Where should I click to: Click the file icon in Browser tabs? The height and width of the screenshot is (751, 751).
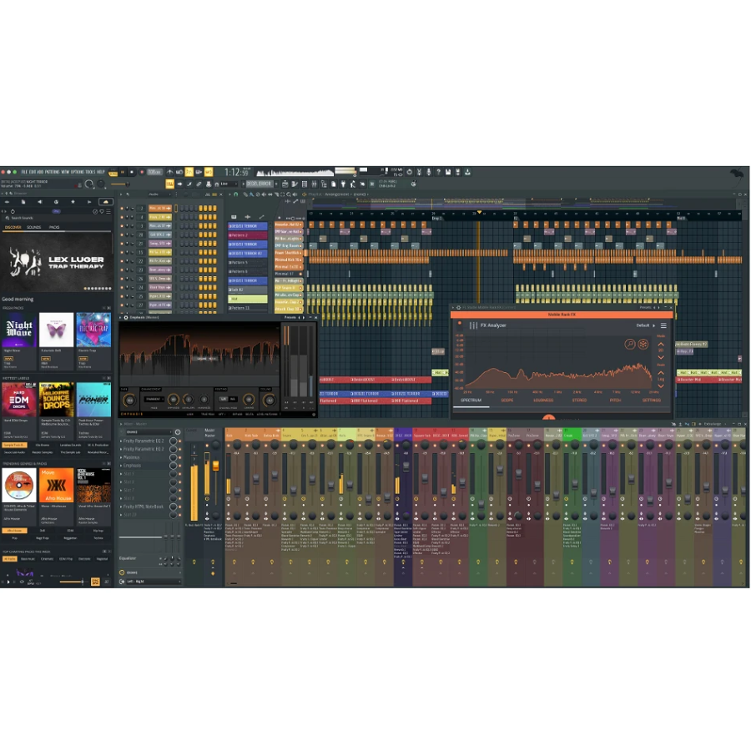tap(23, 202)
